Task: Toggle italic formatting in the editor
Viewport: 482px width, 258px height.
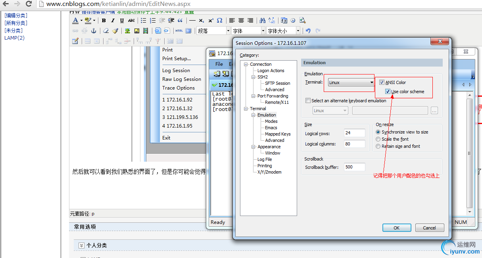Action: (x=113, y=21)
